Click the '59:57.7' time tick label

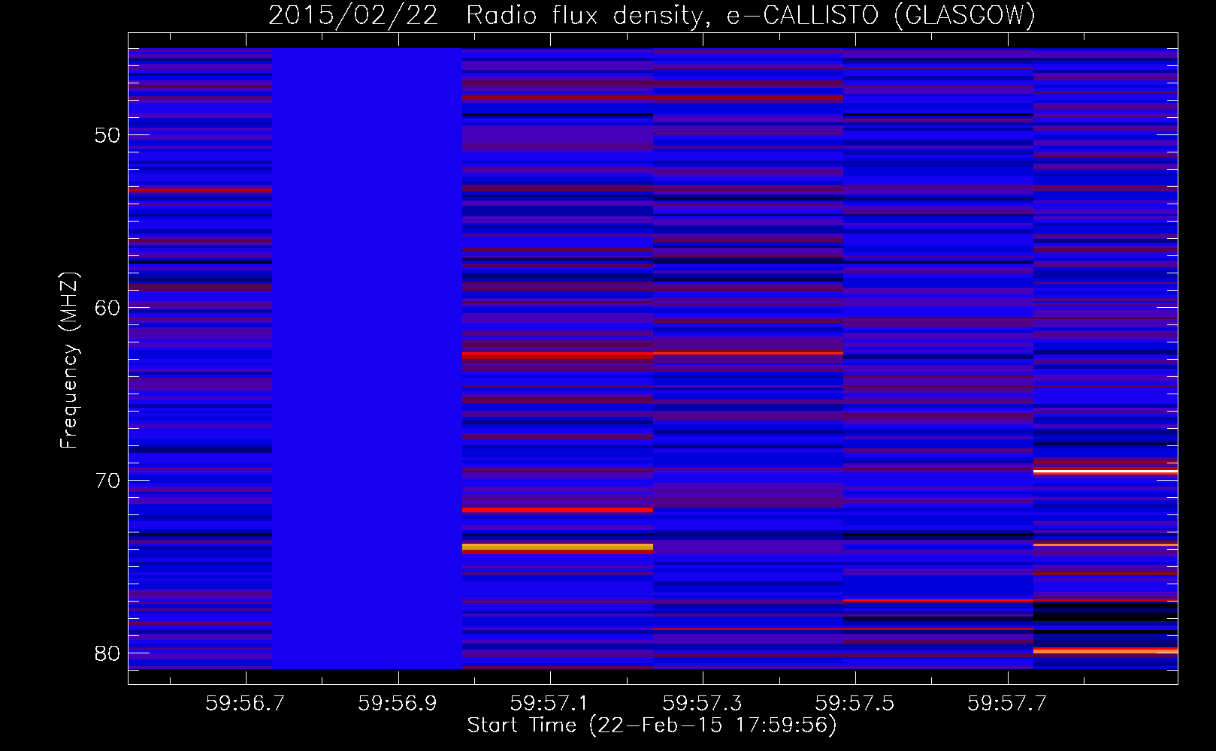click(1007, 704)
